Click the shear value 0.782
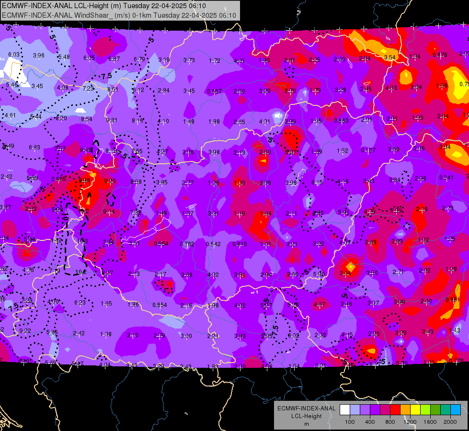The width and height of the screenshot is (469, 431). pos(187,244)
